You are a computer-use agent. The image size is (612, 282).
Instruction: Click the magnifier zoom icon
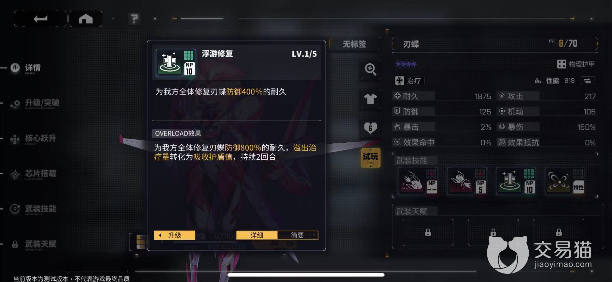371,69
